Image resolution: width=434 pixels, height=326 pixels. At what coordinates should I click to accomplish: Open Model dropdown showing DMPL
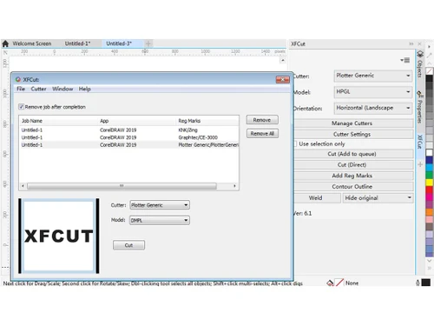tap(160, 220)
